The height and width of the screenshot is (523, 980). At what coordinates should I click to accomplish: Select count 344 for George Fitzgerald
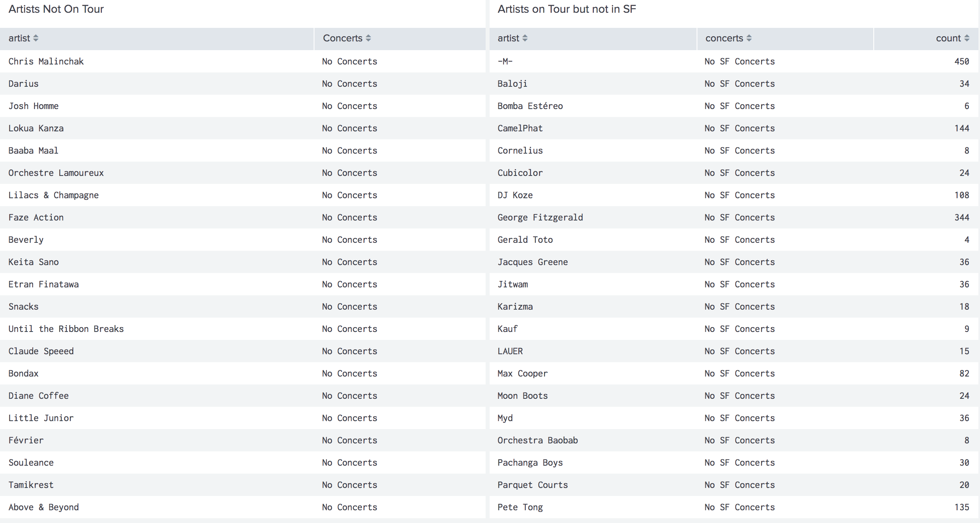962,217
